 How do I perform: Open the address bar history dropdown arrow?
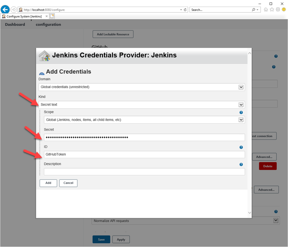[x=181, y=10]
